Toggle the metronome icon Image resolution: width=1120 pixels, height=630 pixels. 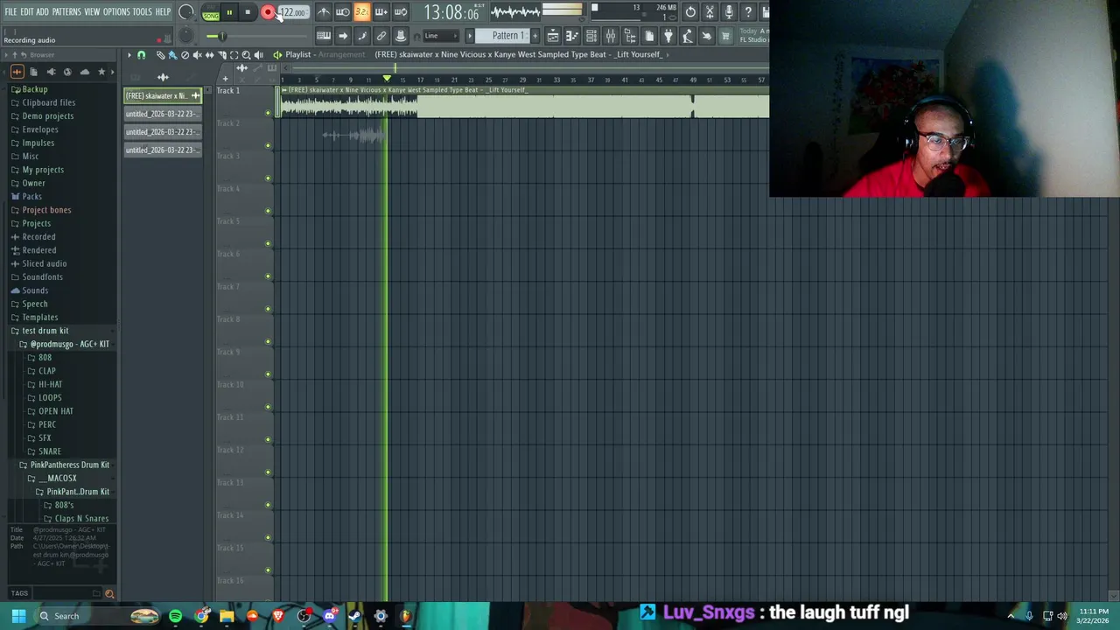coord(324,12)
